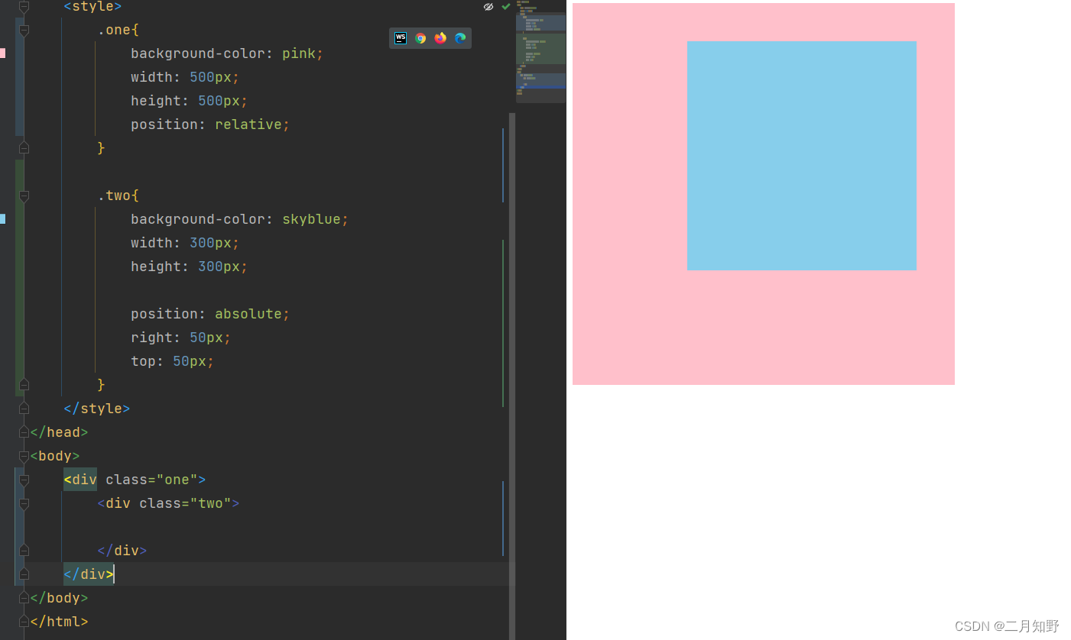Click 'background-color: skyblue;' line
This screenshot has height=640, width=1071.
tap(239, 219)
